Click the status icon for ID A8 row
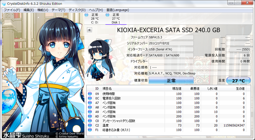 click(90, 107)
